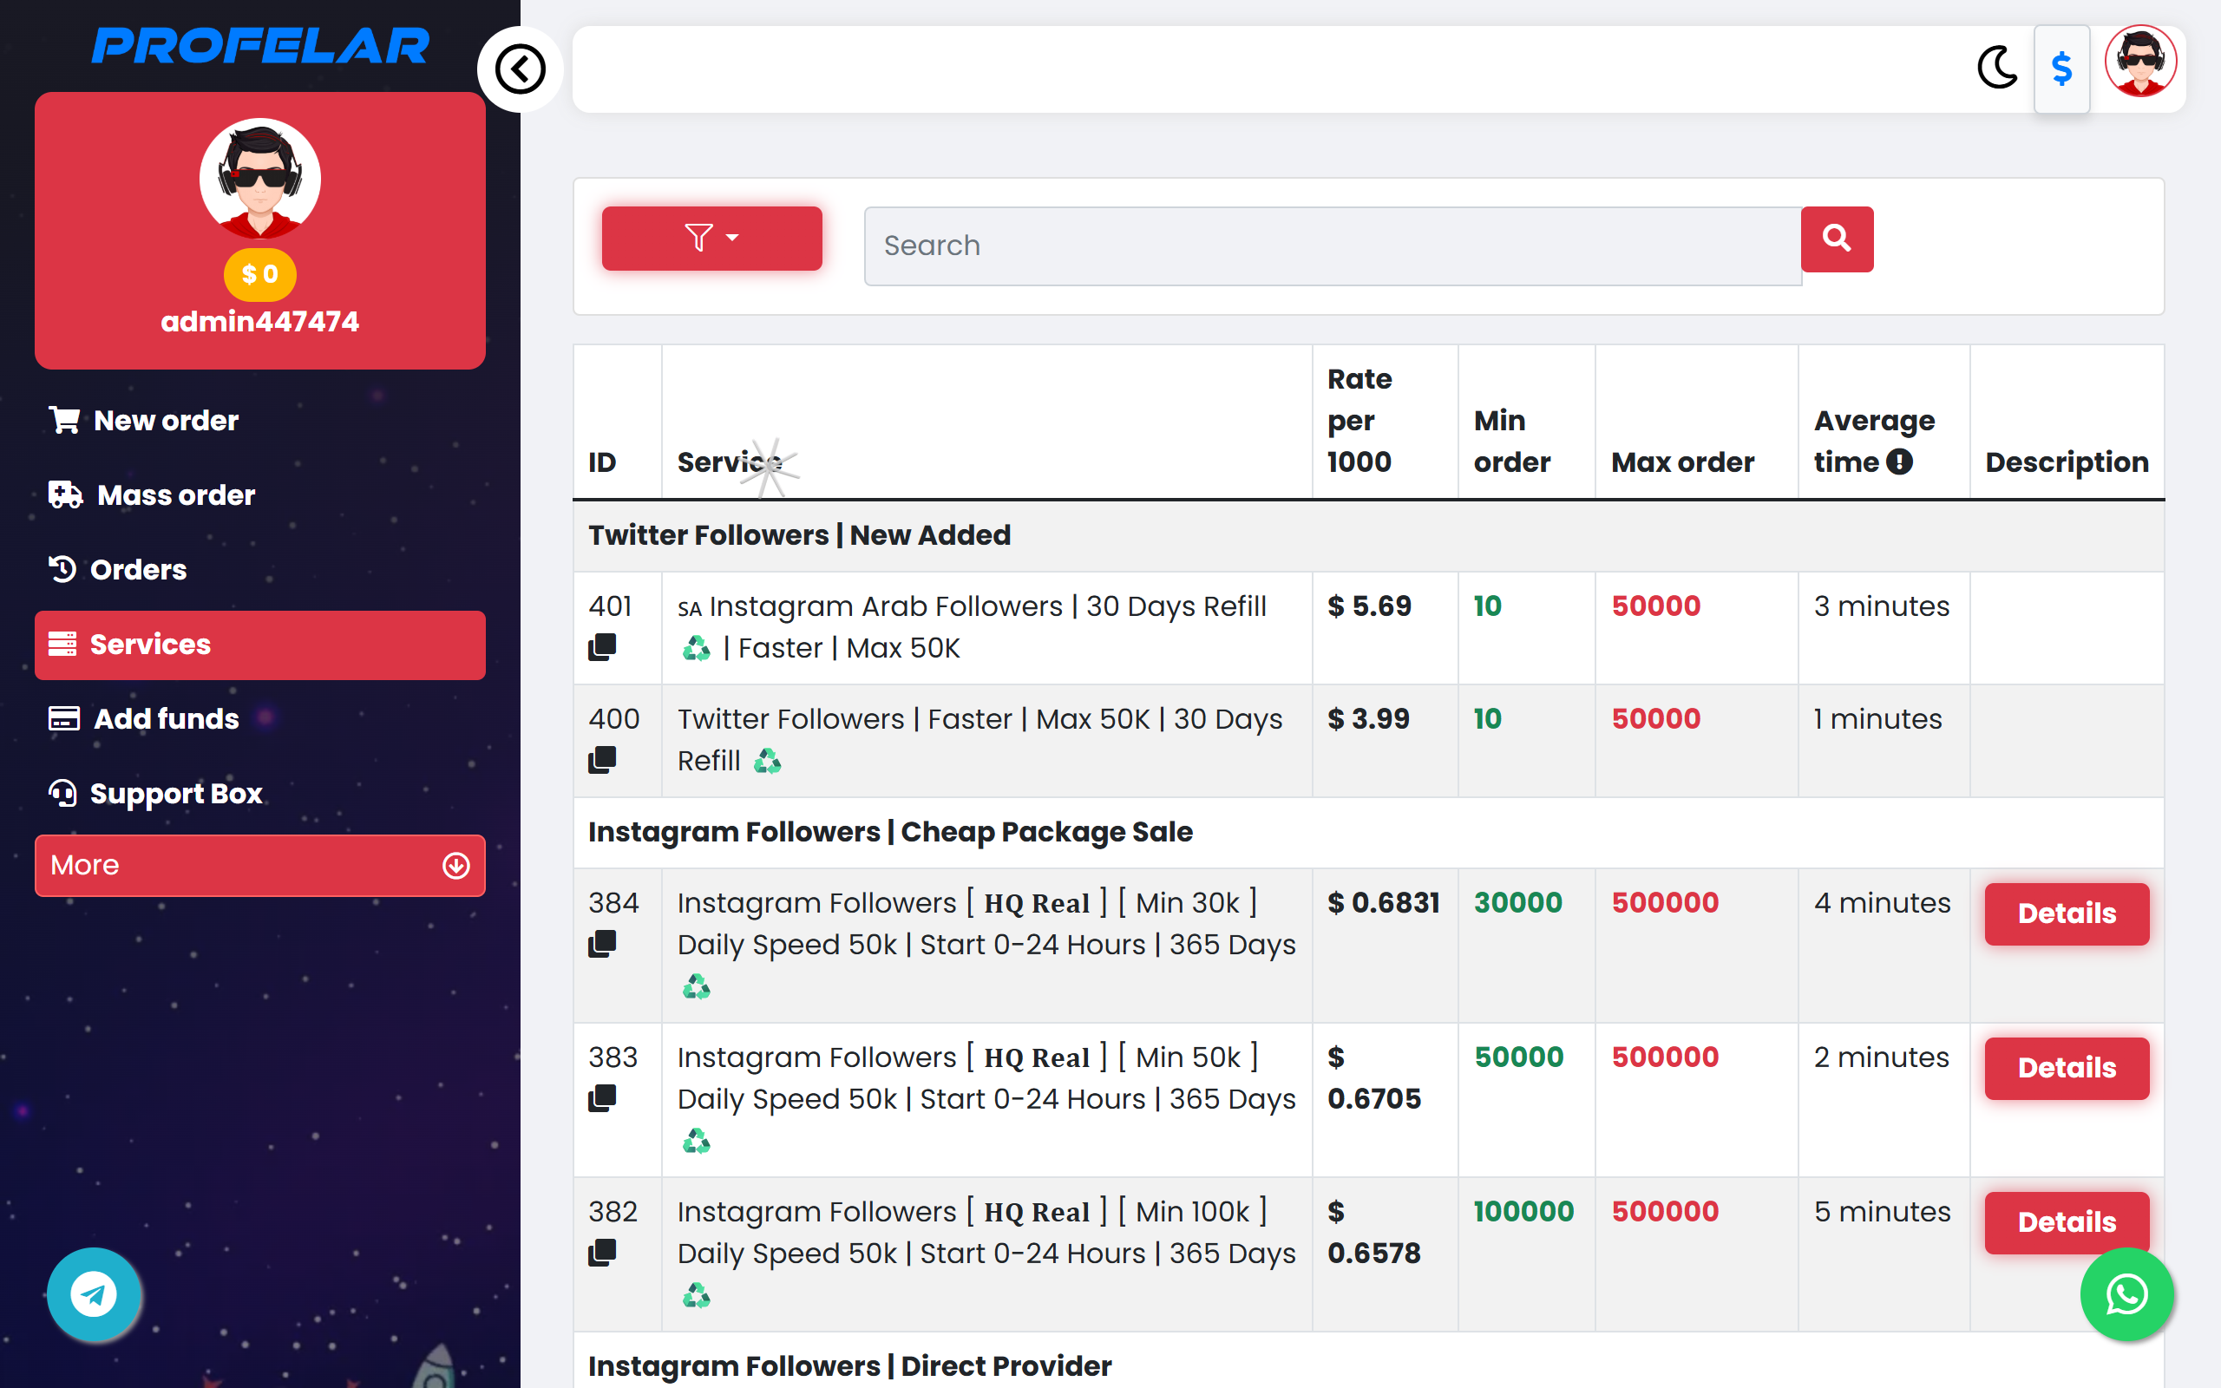Viewport: 2221px width, 1388px height.
Task: Click the PROFELAR logo
Action: 259,46
